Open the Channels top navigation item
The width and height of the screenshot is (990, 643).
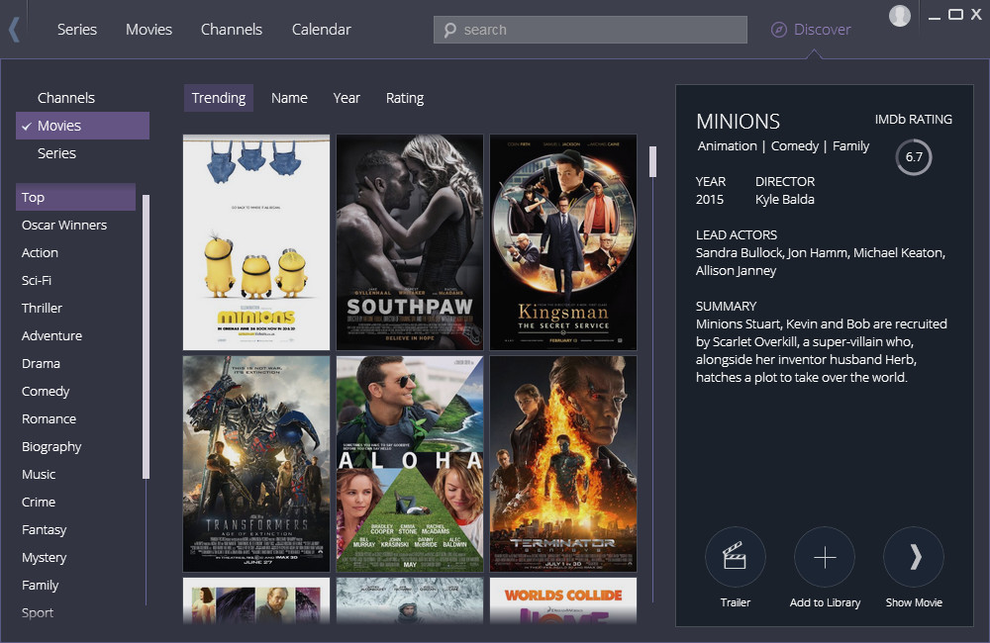pos(231,30)
